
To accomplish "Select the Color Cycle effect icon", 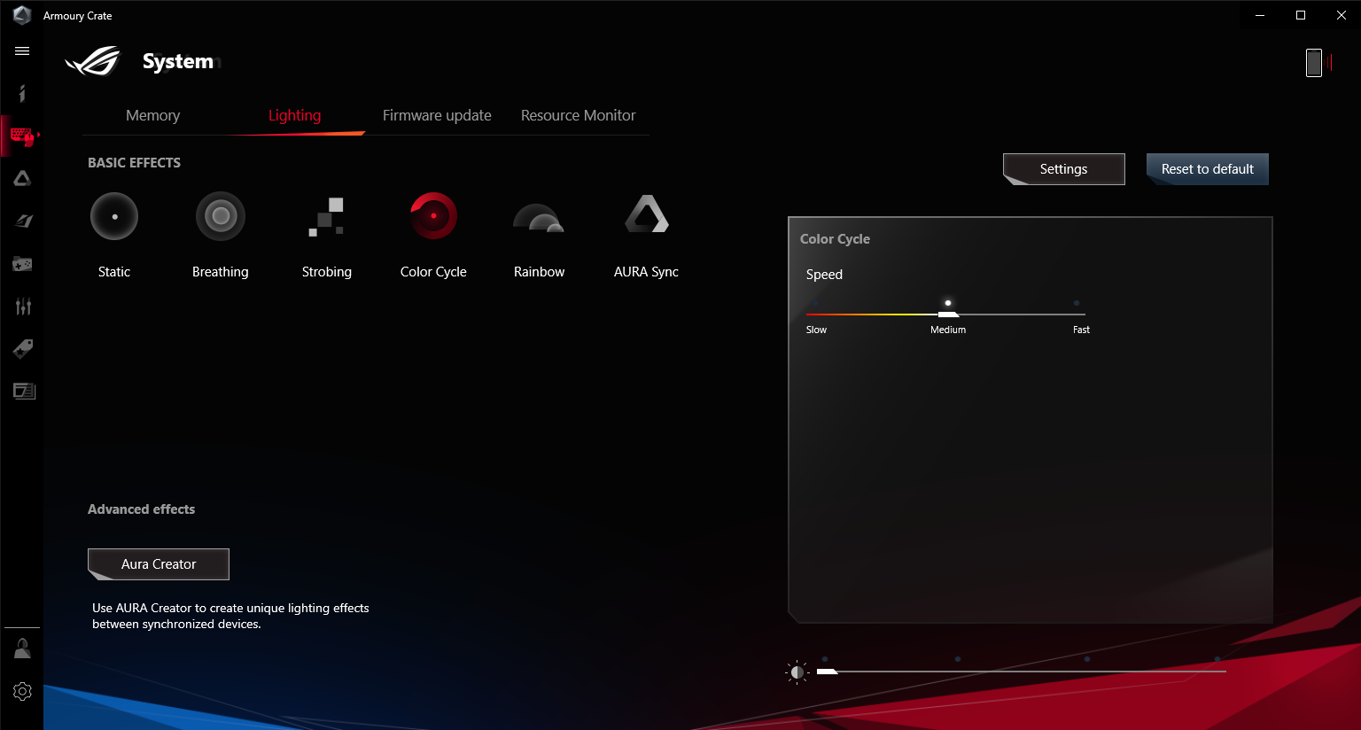I will (433, 216).
